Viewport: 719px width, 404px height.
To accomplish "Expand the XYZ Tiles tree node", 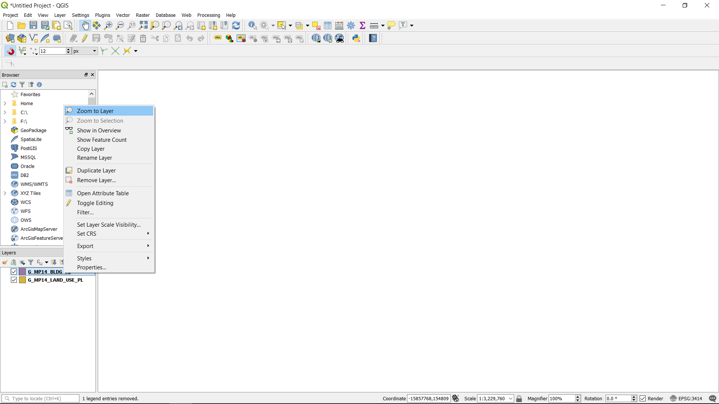I will coord(5,193).
